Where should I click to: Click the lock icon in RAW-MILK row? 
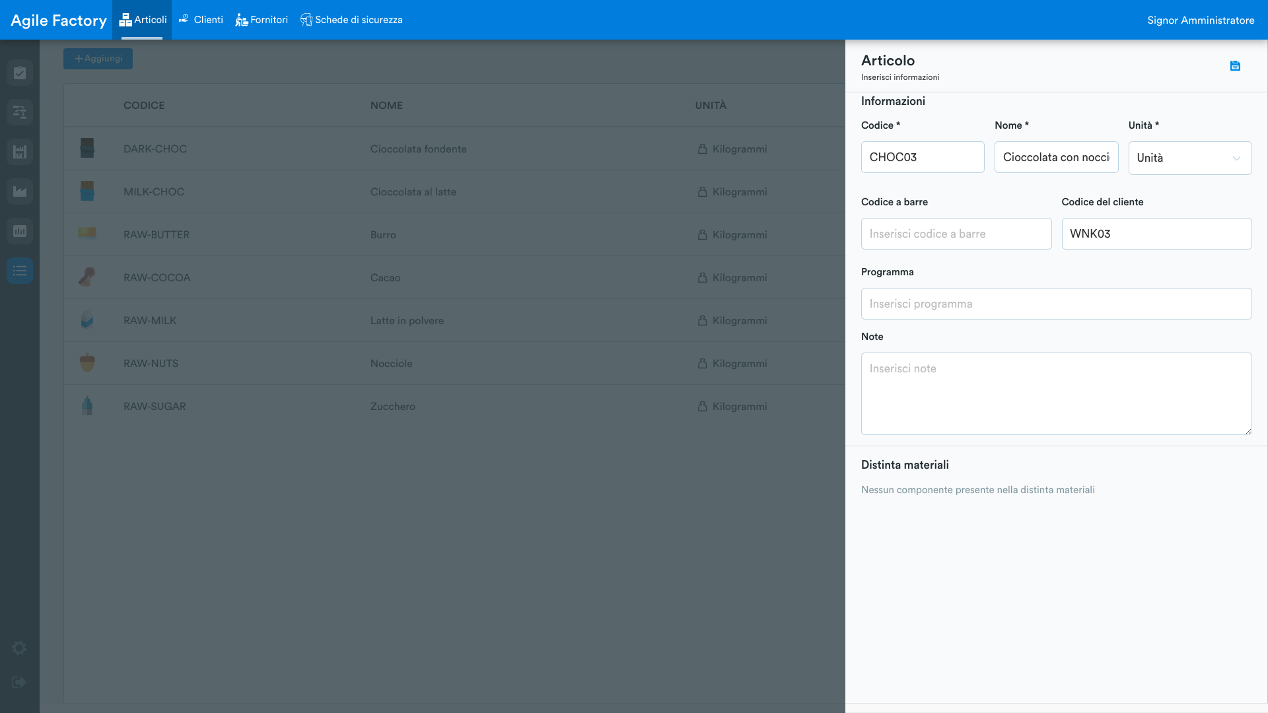tap(703, 320)
